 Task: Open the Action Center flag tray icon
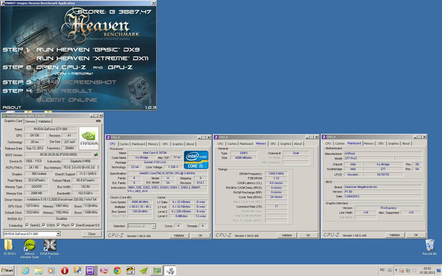(402, 270)
